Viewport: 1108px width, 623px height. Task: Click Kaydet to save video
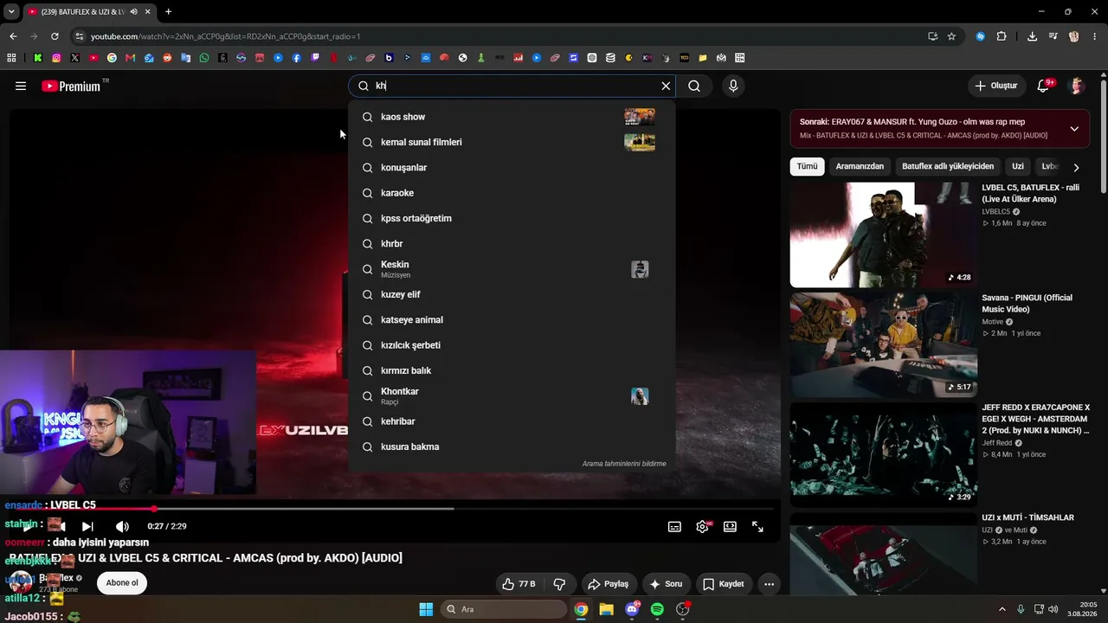tap(723, 584)
